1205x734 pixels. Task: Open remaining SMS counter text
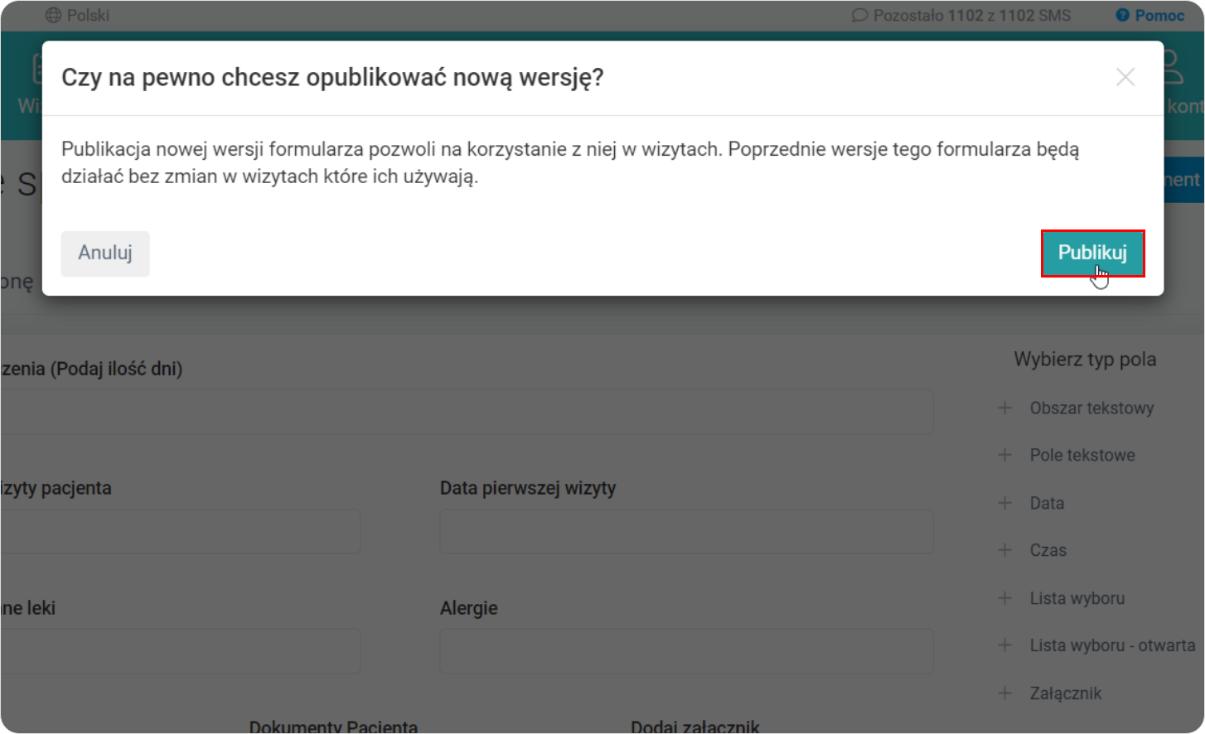coord(972,15)
